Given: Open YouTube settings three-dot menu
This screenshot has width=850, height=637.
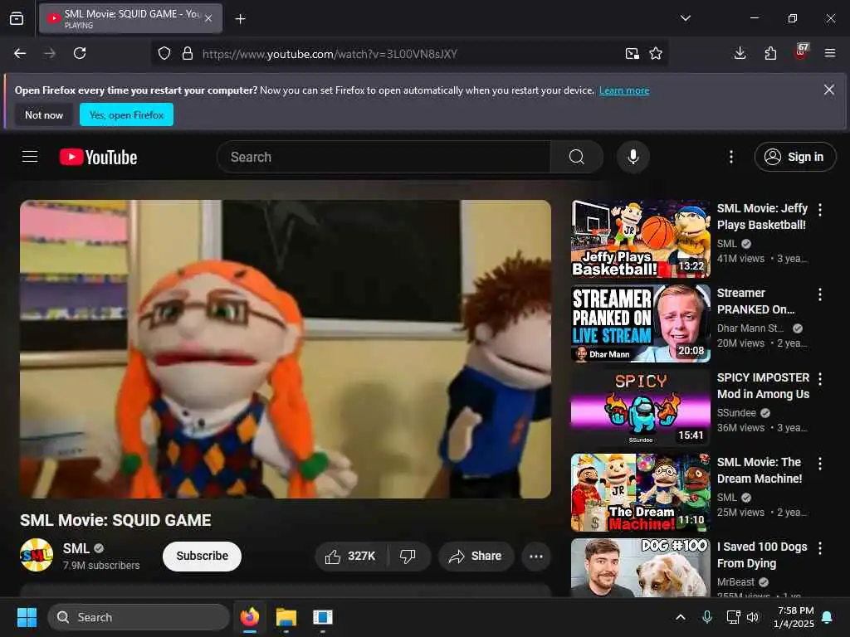Looking at the screenshot, I should (730, 157).
